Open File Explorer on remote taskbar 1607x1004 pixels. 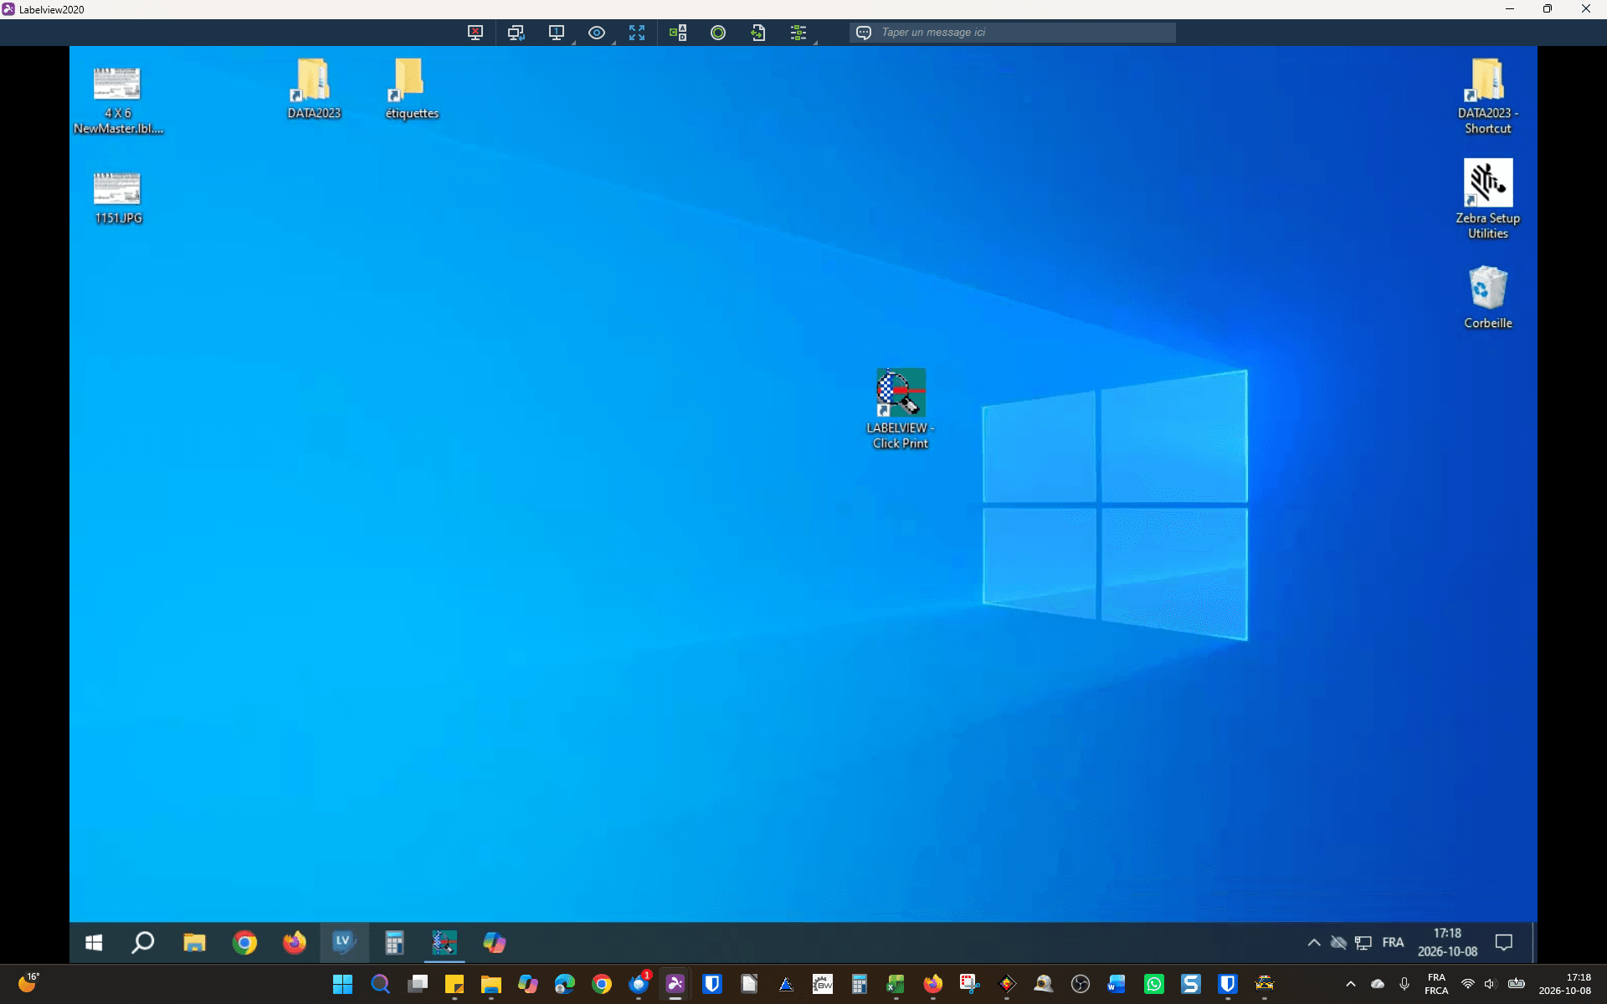click(194, 943)
